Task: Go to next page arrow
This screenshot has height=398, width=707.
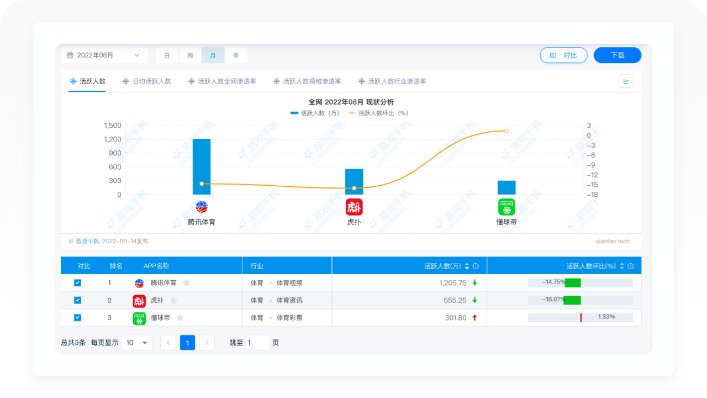Action: pos(207,343)
